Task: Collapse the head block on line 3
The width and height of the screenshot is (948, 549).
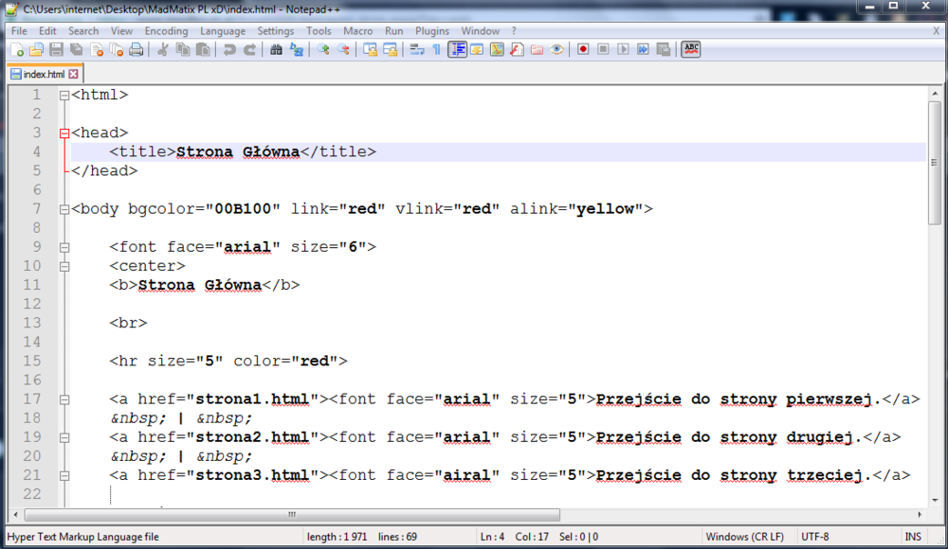Action: pos(64,133)
